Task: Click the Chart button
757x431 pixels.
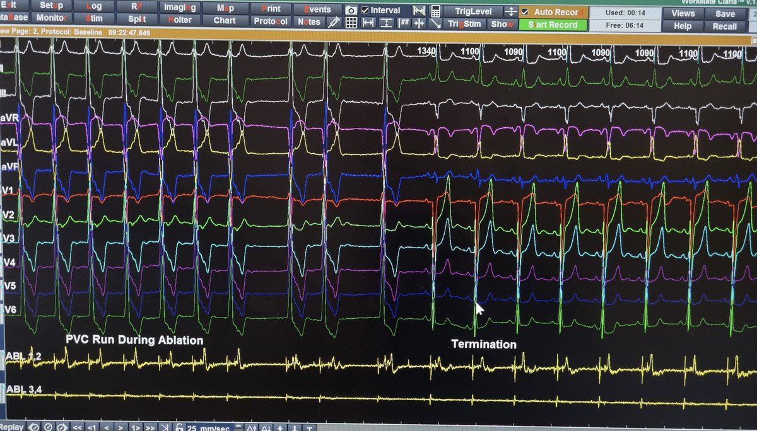Action: (x=225, y=20)
